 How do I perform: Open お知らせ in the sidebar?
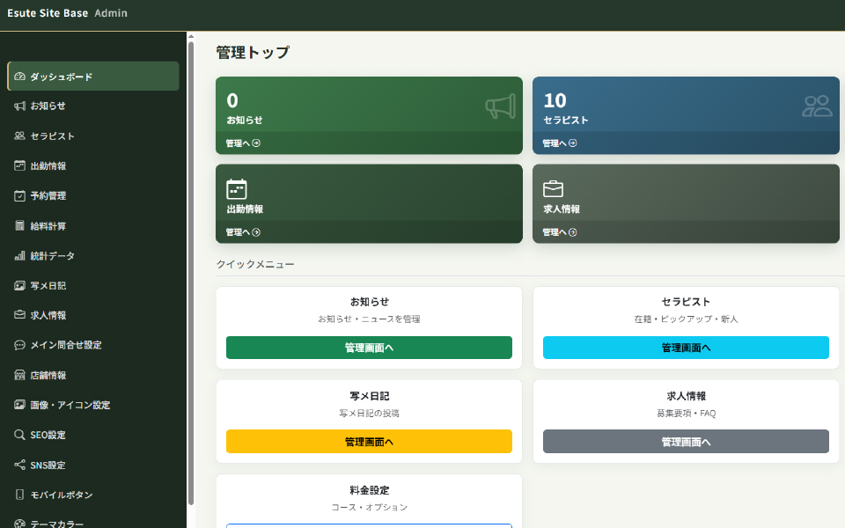tap(93, 106)
